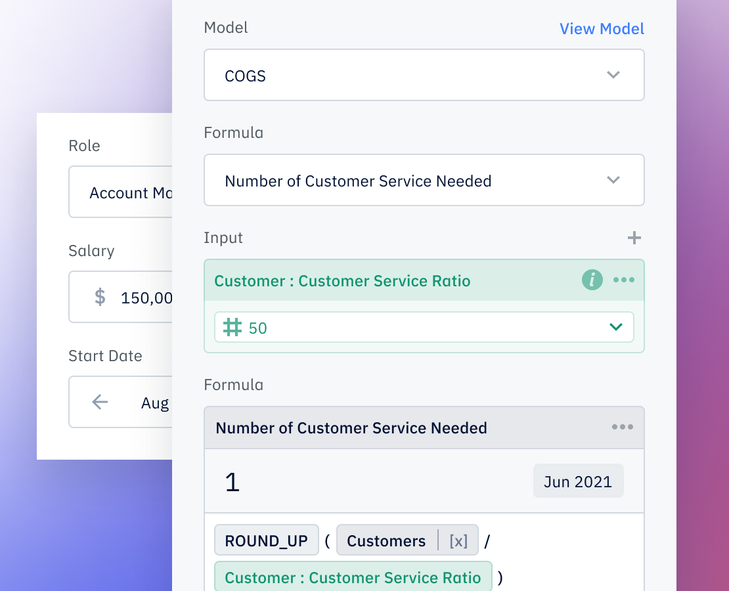Click the back arrow in the Start Date field
The image size is (729, 591).
pyautogui.click(x=99, y=401)
